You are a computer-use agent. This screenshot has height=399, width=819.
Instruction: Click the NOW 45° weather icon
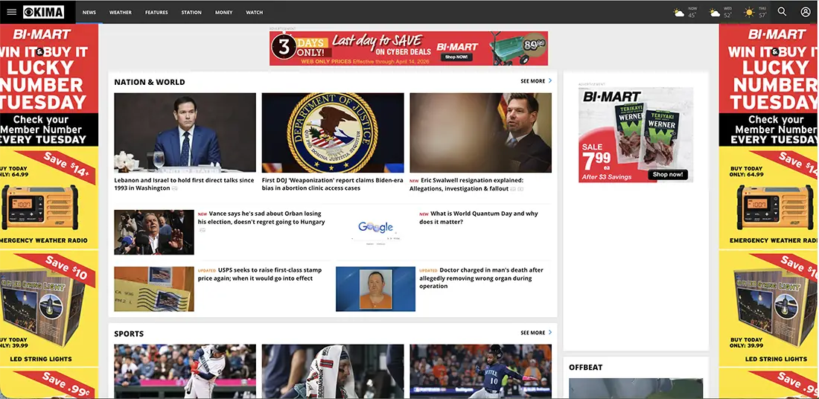[x=679, y=13]
